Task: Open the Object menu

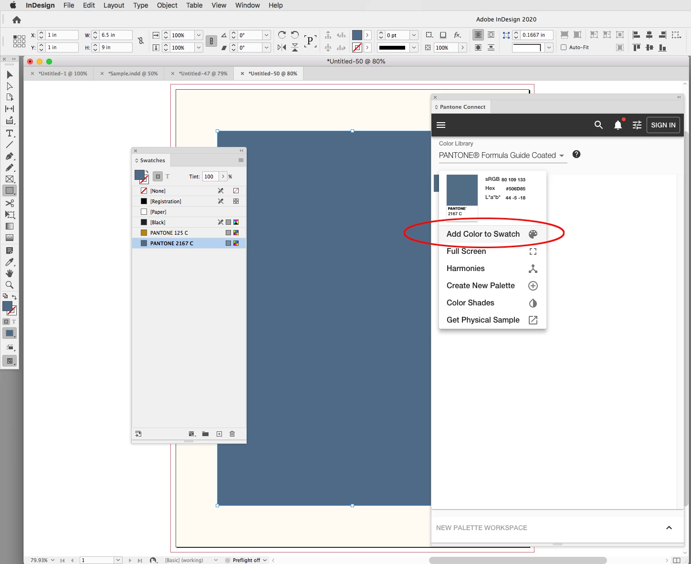Action: (167, 5)
